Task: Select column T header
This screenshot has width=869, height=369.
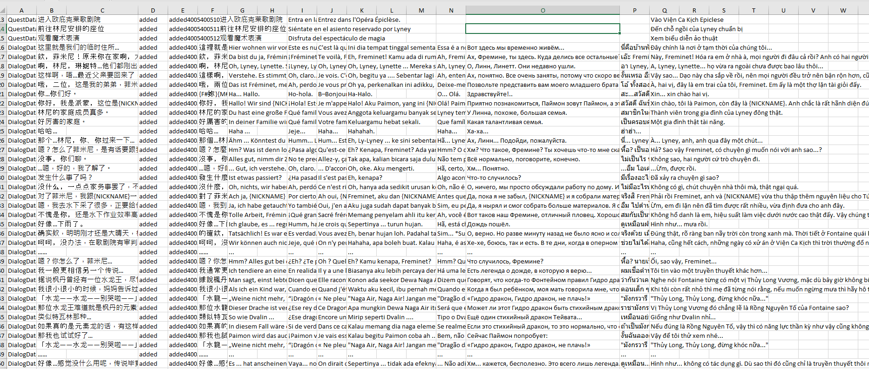Action: 754,10
